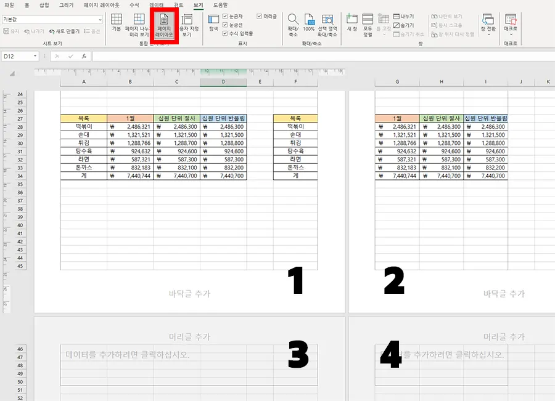Toggle the 눈금자 (Ruler) checkbox
555x401 pixels.
(x=225, y=16)
